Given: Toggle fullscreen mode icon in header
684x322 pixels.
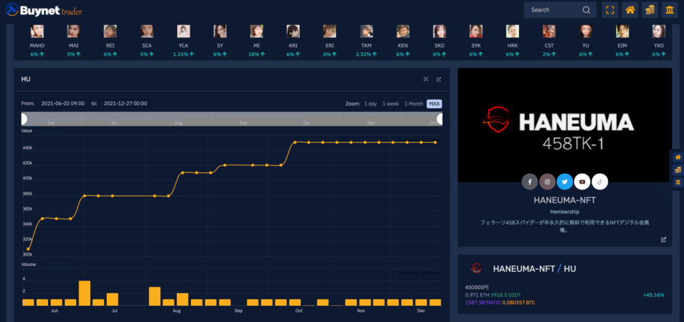Looking at the screenshot, I should point(610,10).
